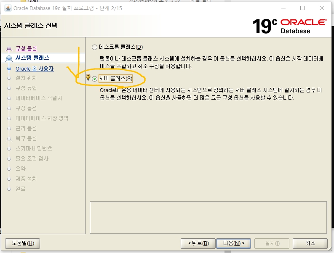Click the 취소 button
Screen dimensions: 334x253
[310, 243]
